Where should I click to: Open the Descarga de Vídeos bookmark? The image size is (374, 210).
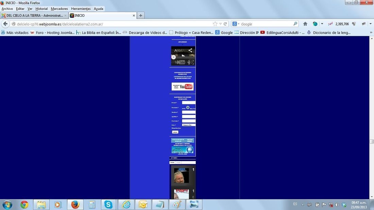145,32
